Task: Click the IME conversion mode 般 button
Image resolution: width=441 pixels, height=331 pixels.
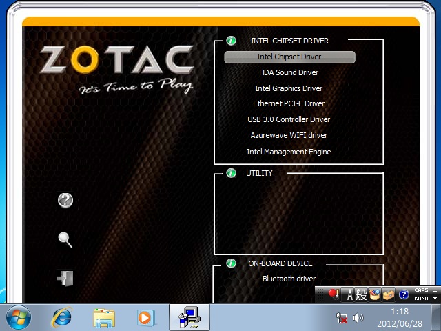Action: (361, 294)
